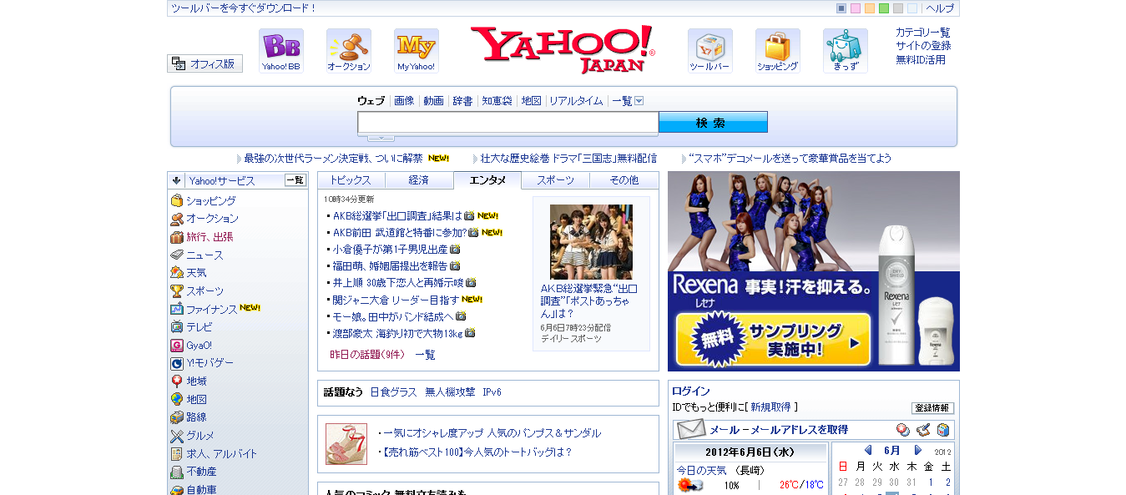The width and height of the screenshot is (1126, 495).
Task: Switch to the 経済 news tab
Action: pos(419,180)
